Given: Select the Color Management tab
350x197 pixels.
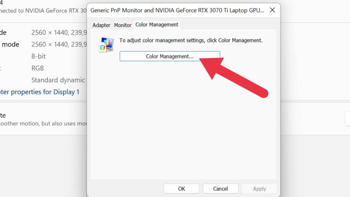Looking at the screenshot, I should pyautogui.click(x=157, y=25).
